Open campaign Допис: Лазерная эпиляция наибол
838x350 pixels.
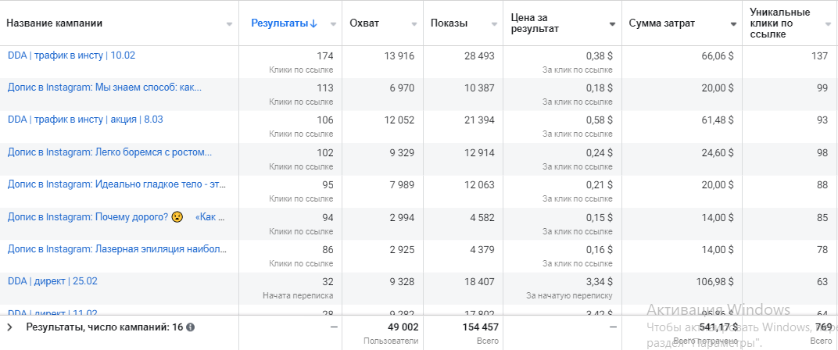pyautogui.click(x=117, y=249)
